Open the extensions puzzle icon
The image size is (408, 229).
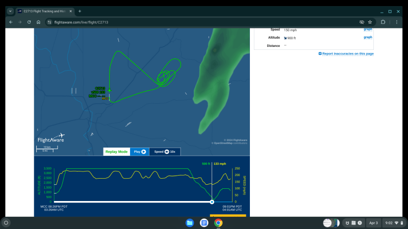click(x=383, y=22)
